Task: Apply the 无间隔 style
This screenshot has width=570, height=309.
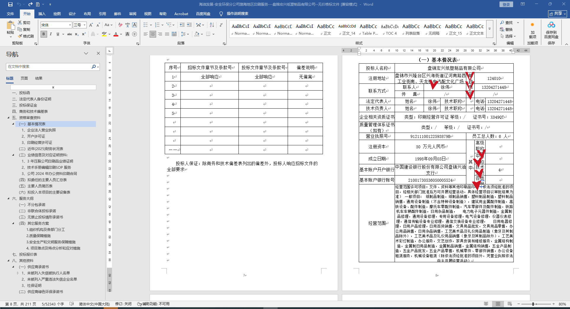Action: pyautogui.click(x=433, y=29)
